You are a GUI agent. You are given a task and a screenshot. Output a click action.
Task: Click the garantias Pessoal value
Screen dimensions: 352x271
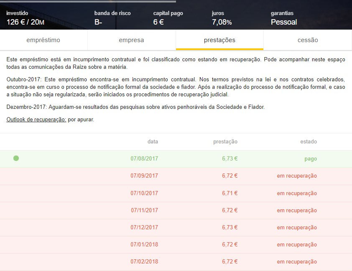284,22
